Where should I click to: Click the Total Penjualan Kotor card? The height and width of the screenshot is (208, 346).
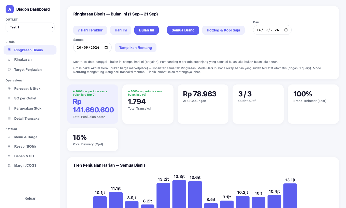point(93,104)
